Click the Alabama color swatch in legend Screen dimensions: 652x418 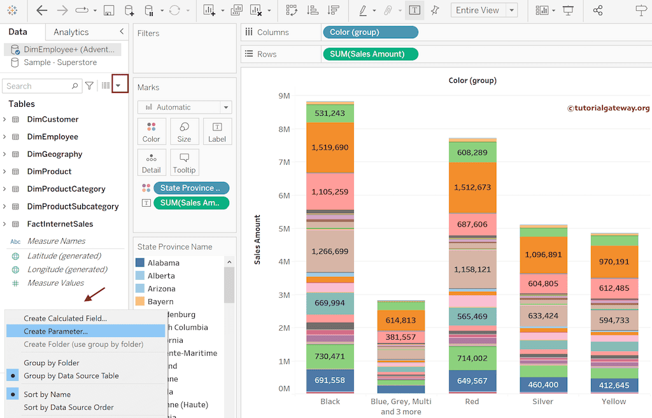pyautogui.click(x=140, y=263)
